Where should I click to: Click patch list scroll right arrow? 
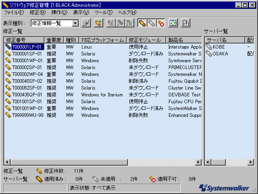tap(198, 162)
